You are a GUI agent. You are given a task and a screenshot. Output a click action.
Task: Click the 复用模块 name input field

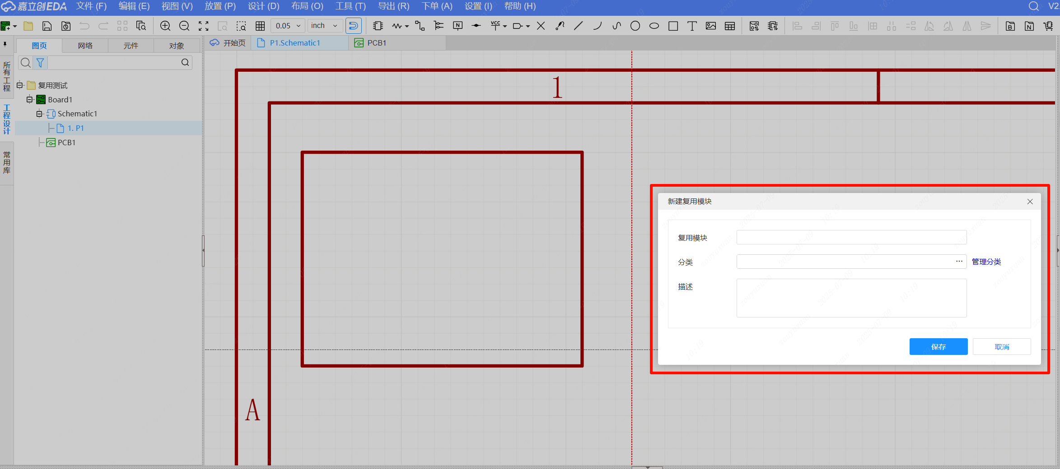click(851, 237)
